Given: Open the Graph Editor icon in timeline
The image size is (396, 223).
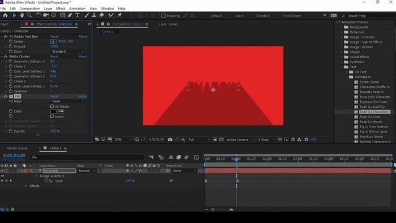Looking at the screenshot, I should (x=196, y=157).
